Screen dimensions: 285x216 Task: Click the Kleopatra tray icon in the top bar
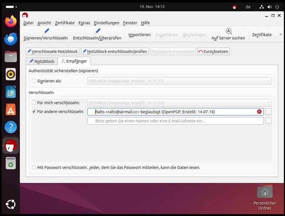click(x=235, y=7)
